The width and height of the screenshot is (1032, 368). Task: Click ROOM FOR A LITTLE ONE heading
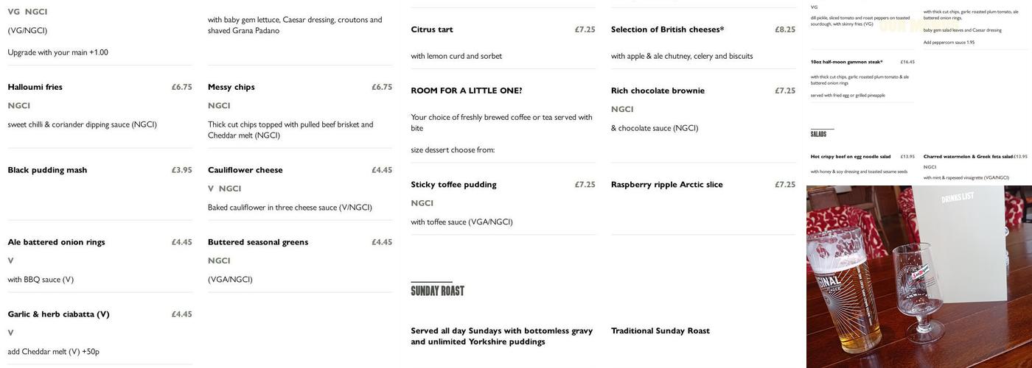466,91
